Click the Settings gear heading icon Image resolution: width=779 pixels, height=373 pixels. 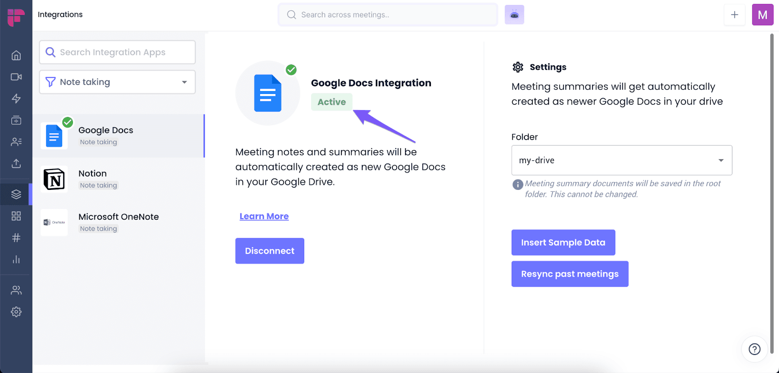pos(518,67)
